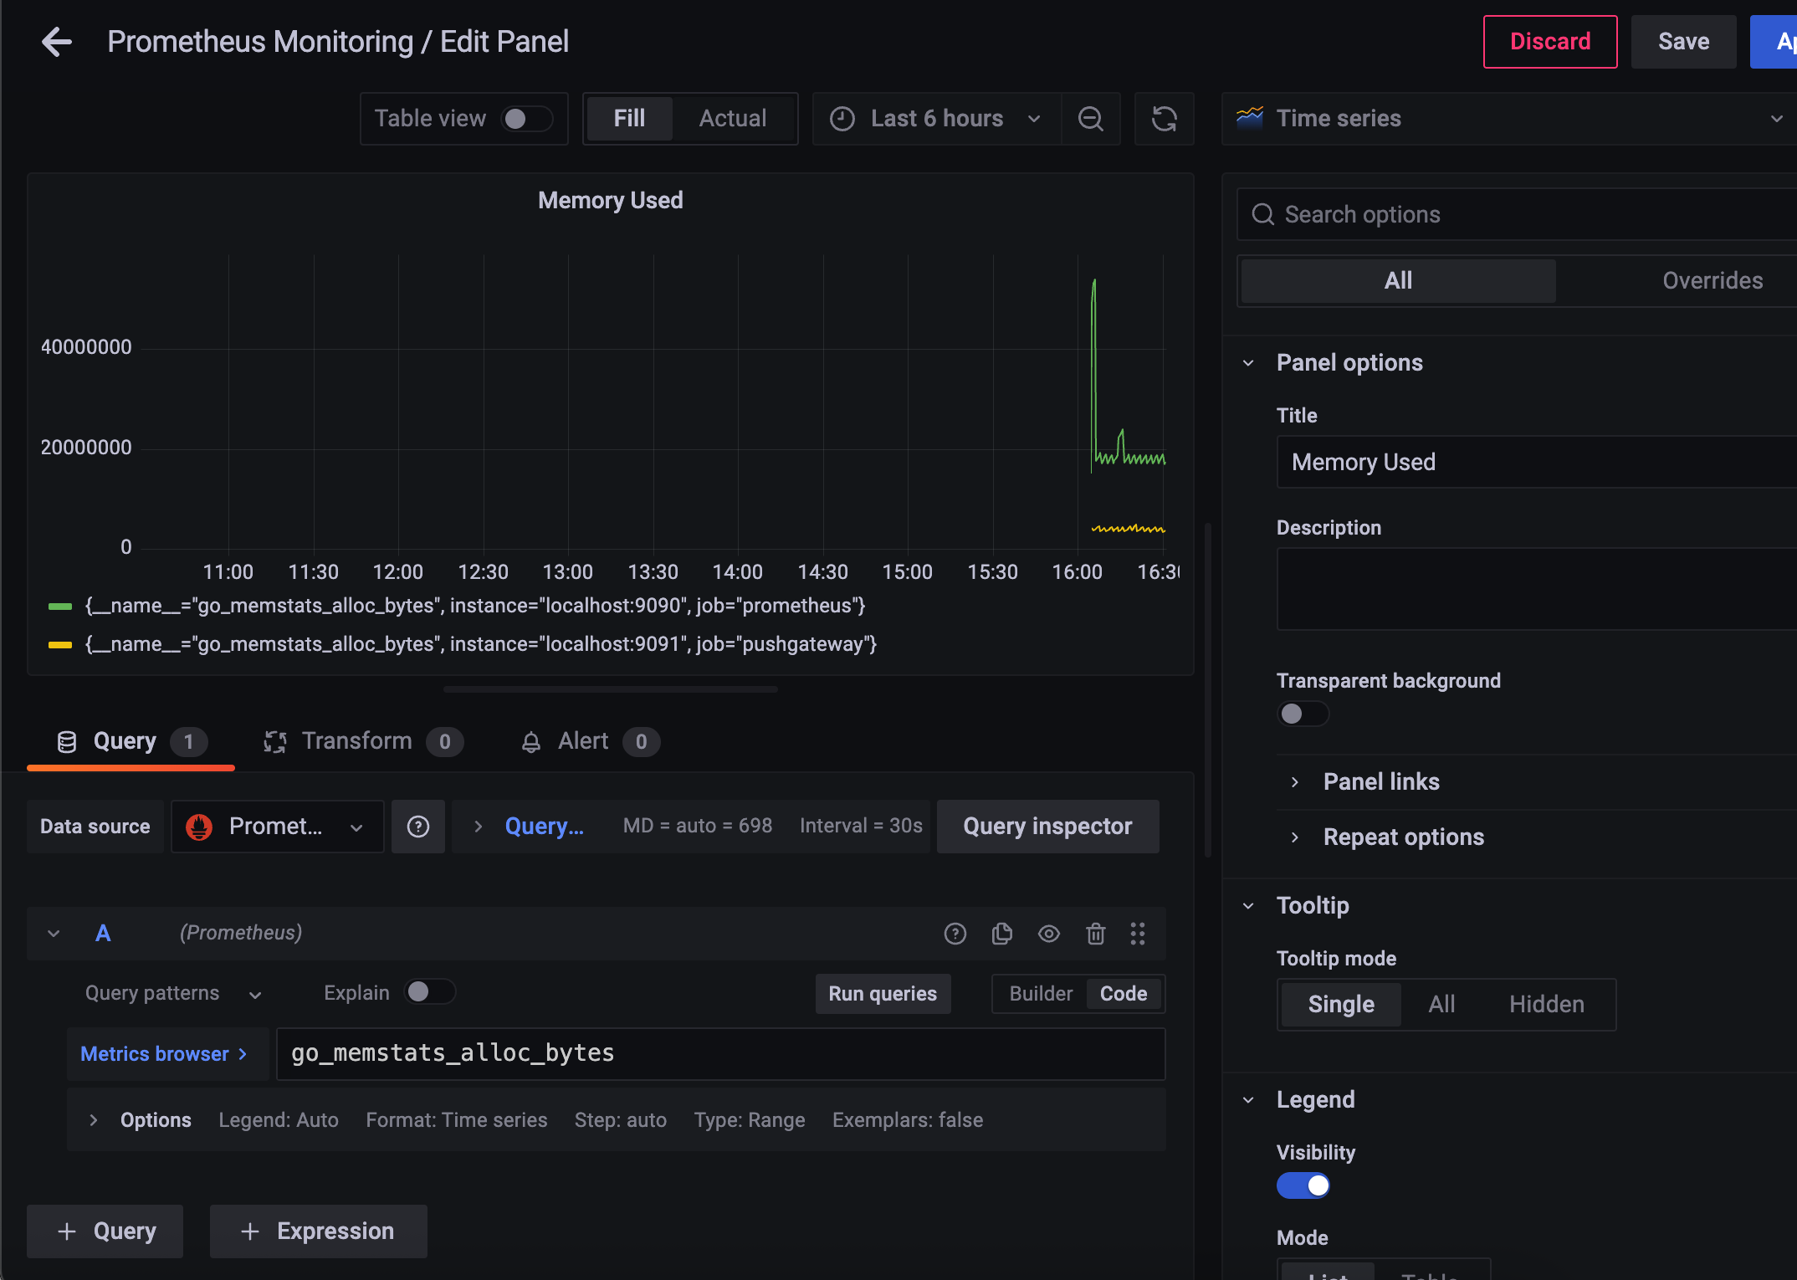
Task: Click the zoom out time range icon
Action: point(1090,119)
